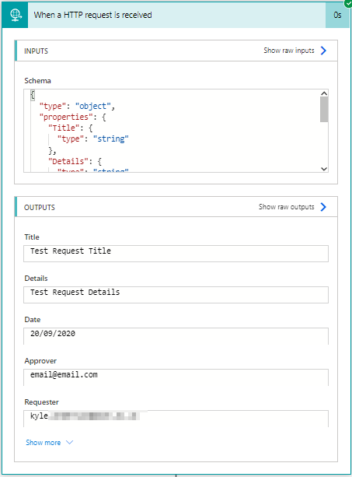Click the Requester field starting with kyle
This screenshot has height=477, width=352.
176,419
